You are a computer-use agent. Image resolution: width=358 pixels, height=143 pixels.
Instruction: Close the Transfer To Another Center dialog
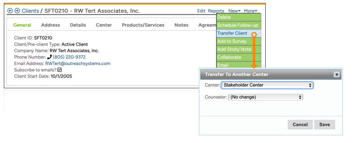pos(336,74)
